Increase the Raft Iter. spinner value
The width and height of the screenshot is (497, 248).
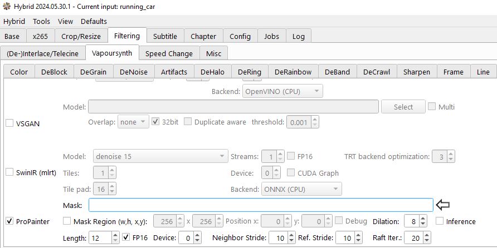click(x=427, y=235)
